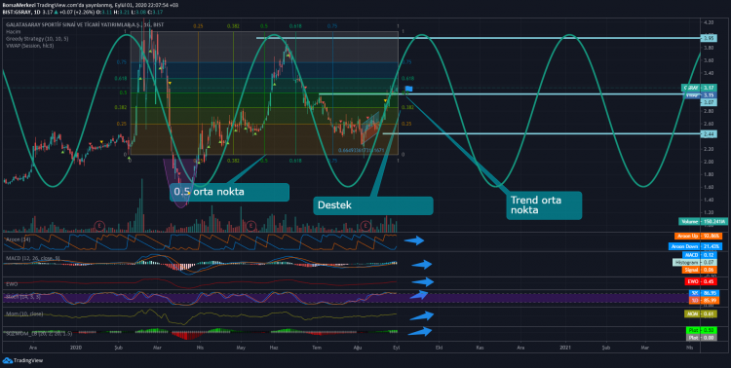The image size is (731, 368).
Task: Click the Haz label on time axis
Action: click(x=274, y=347)
